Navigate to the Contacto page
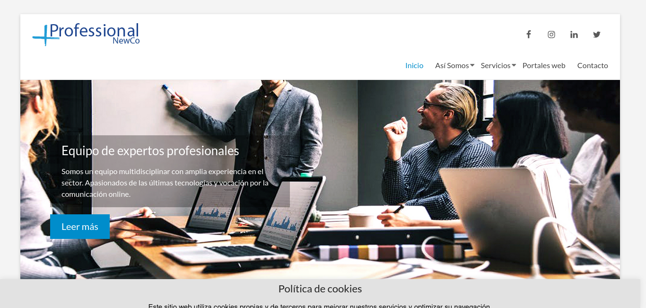This screenshot has height=308, width=646. (x=593, y=66)
